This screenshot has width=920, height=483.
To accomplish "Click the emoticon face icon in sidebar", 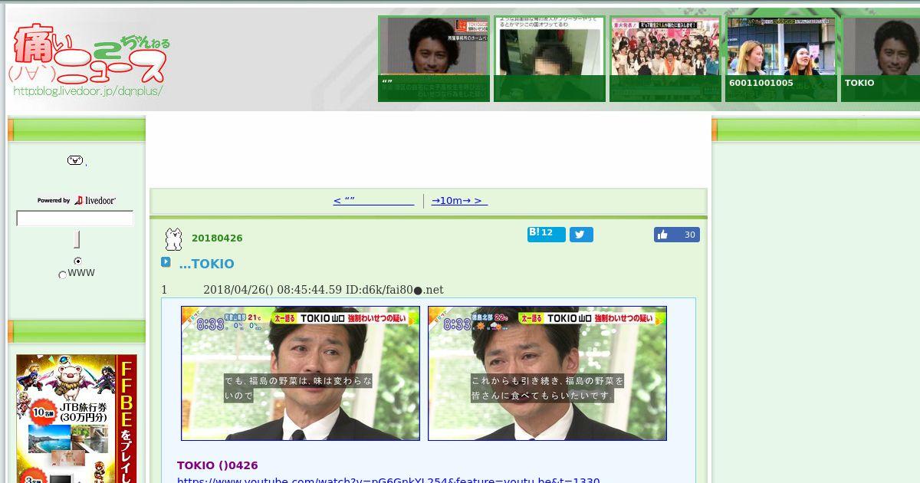I will pos(75,160).
